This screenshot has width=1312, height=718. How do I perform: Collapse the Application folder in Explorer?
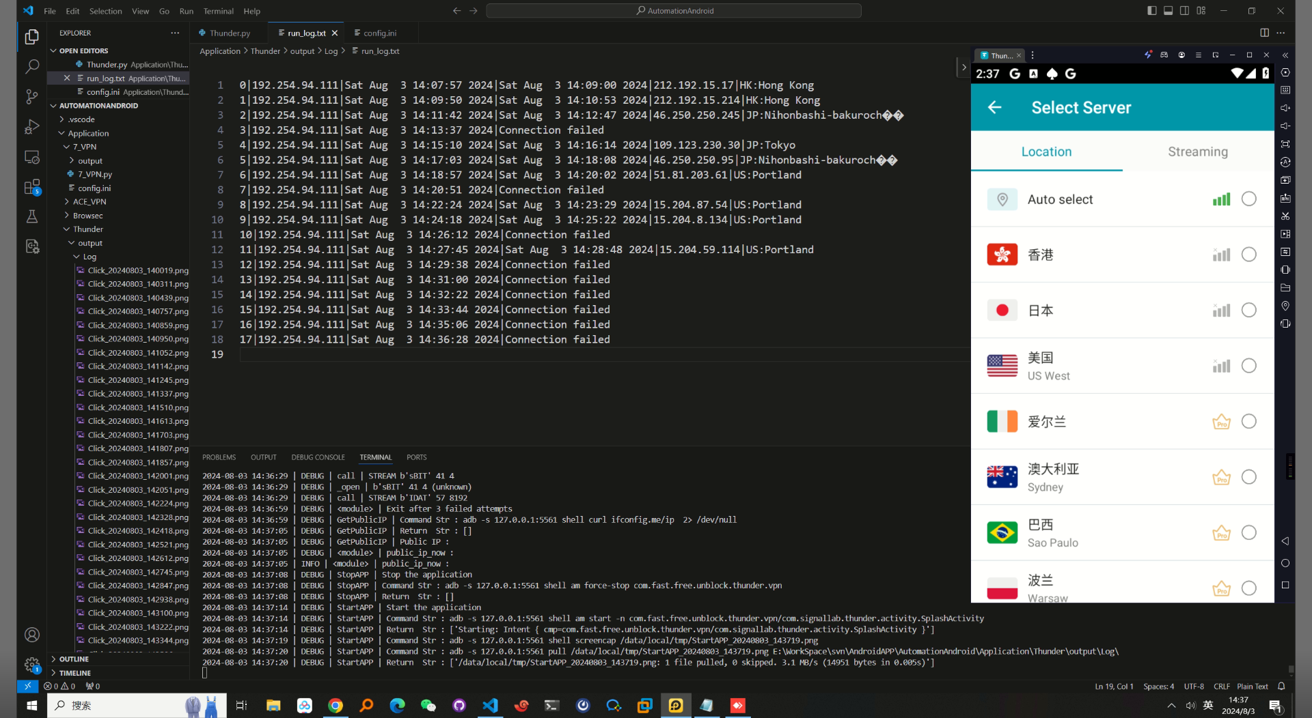pos(88,133)
